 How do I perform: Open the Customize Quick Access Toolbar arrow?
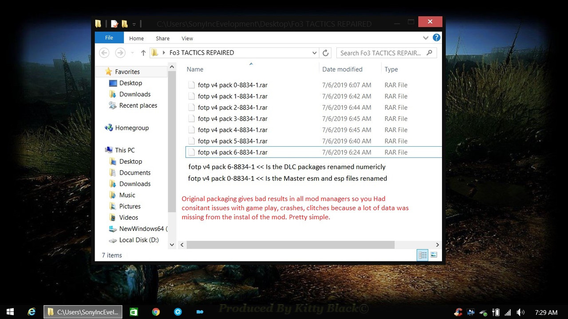(134, 24)
